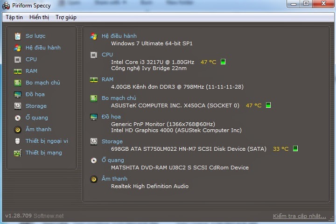The image size is (336, 224).
Task: Click the green temperature indicator next to motherboard 47 °C
Action: tap(268, 105)
